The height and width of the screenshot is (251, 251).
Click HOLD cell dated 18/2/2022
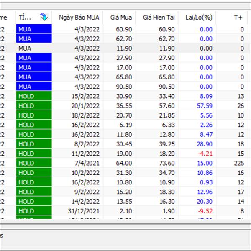coord(34,115)
